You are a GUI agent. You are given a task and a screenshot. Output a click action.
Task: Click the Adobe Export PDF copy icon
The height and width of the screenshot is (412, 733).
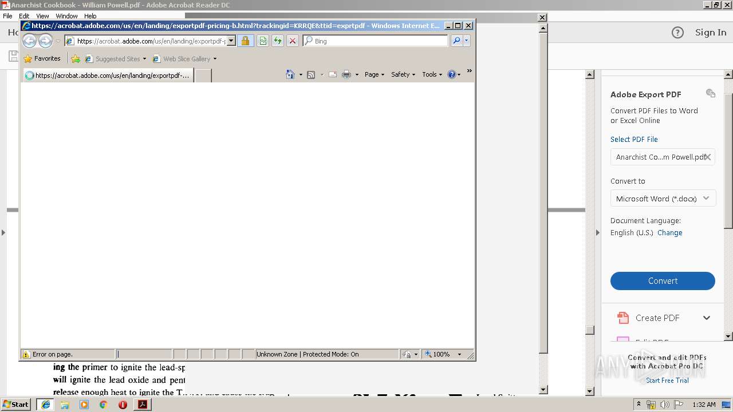[x=711, y=93]
